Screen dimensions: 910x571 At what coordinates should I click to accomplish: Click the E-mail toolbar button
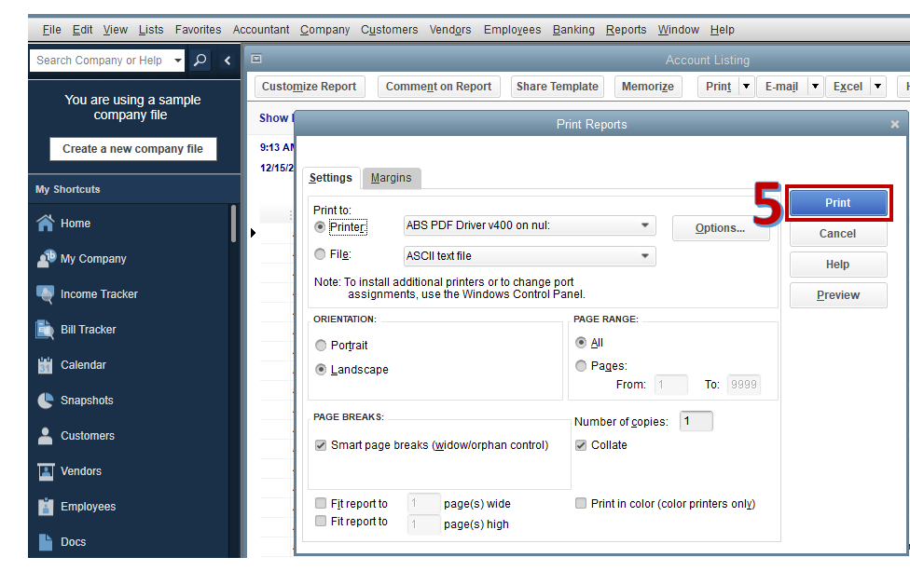pos(781,87)
